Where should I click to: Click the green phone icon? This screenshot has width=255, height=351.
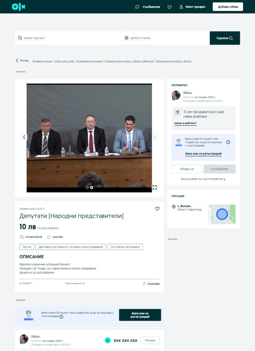pos(108,340)
